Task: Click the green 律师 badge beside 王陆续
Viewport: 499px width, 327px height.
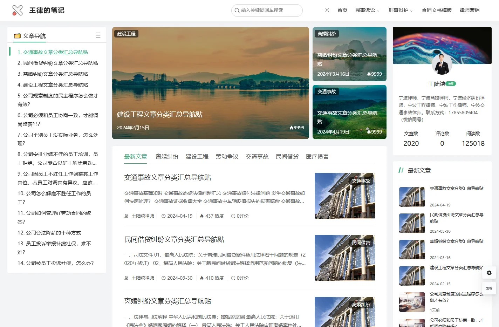Action: click(451, 83)
